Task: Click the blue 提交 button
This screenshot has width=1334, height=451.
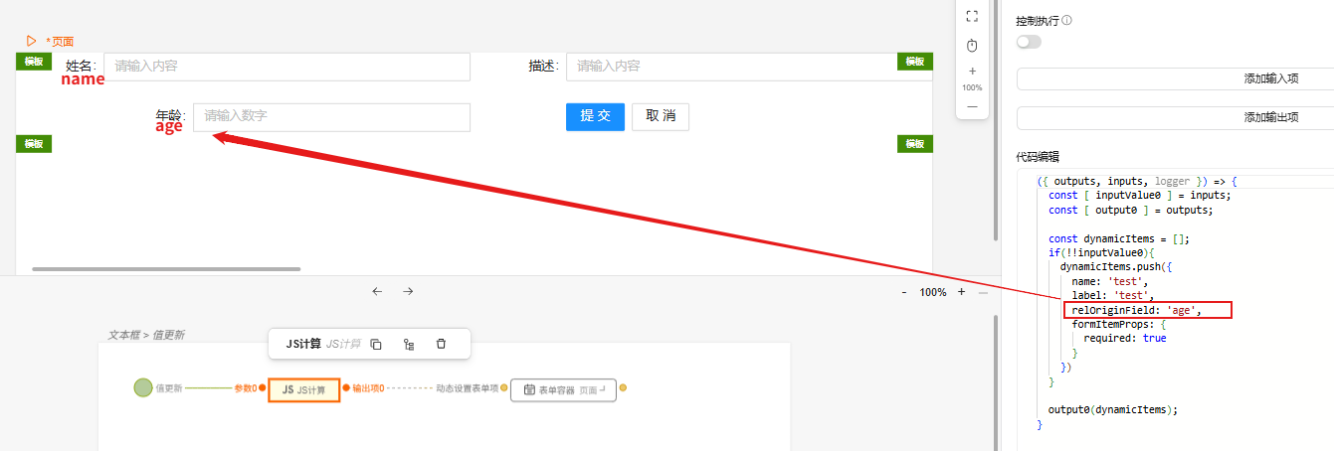Action: (595, 116)
